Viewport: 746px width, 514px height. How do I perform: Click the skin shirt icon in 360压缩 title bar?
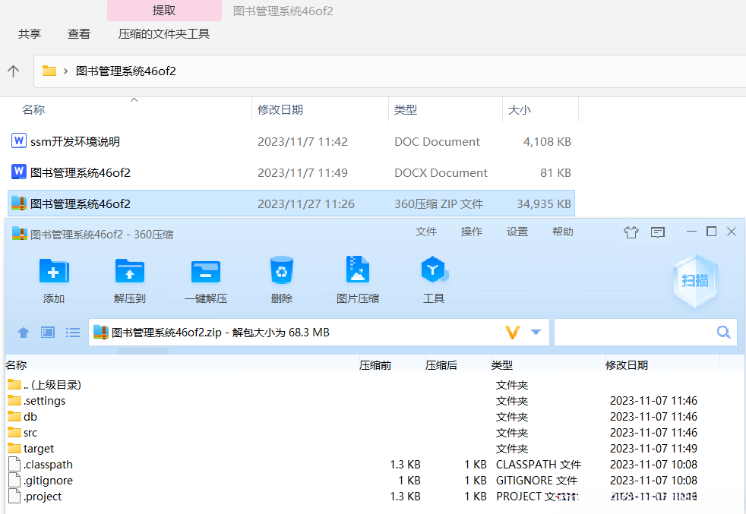pos(631,232)
